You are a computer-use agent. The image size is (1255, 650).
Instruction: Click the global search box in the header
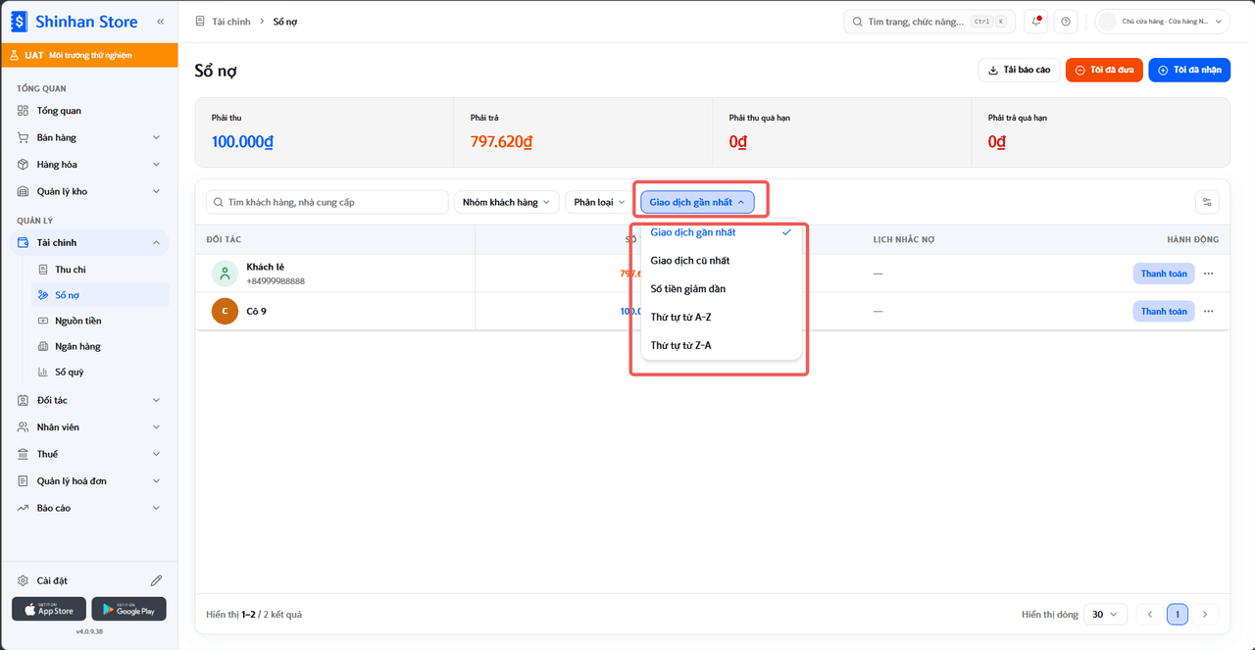pyautogui.click(x=929, y=22)
